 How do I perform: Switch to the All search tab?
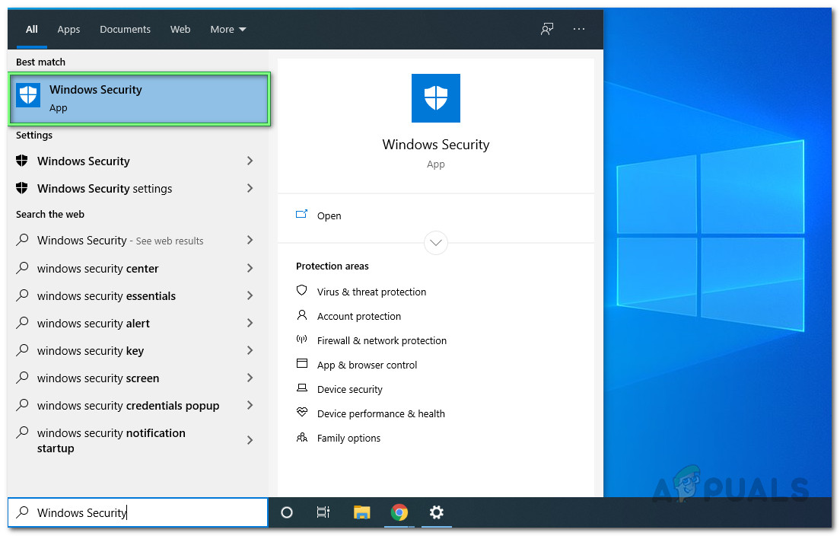[32, 30]
